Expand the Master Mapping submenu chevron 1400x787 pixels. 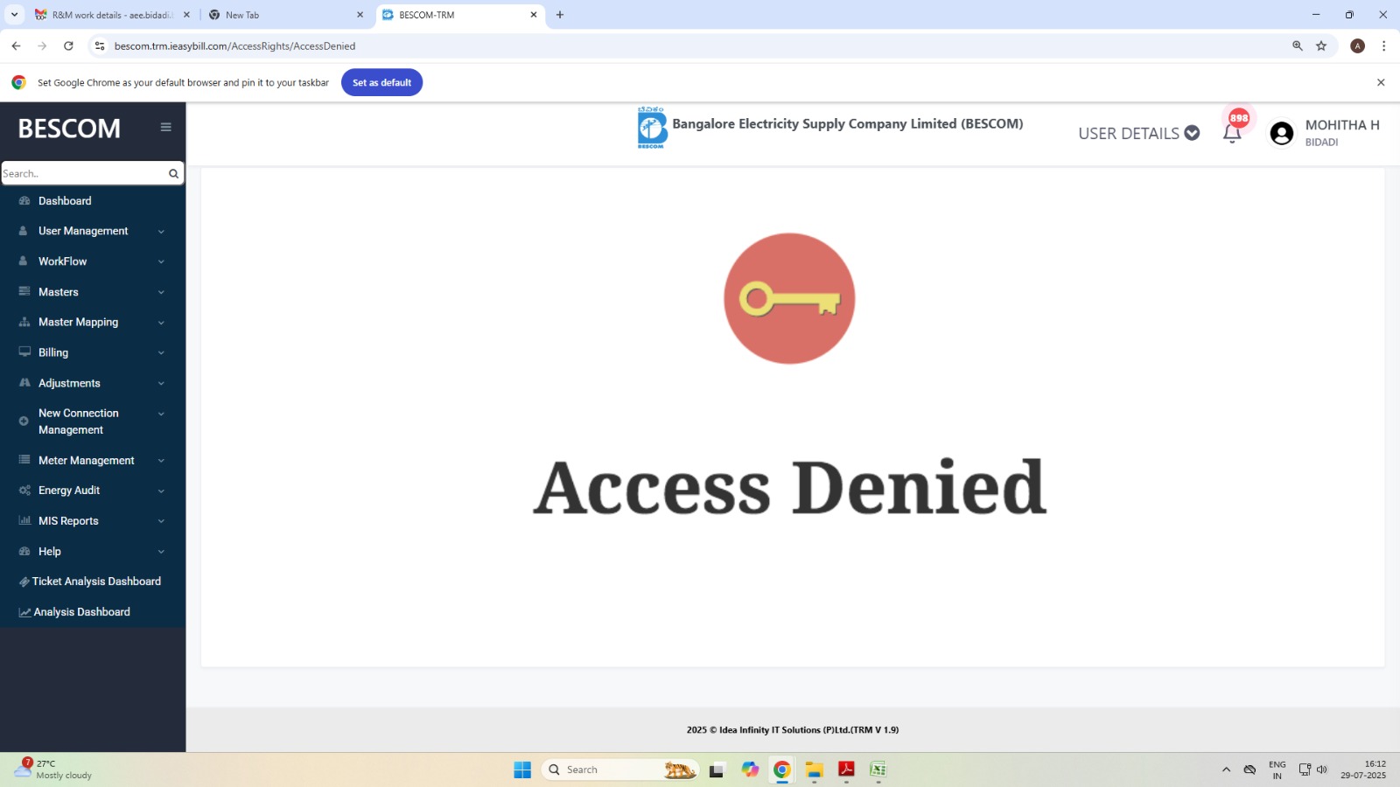pyautogui.click(x=161, y=323)
